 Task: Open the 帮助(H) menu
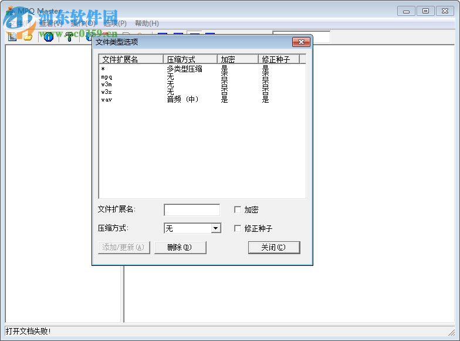147,23
